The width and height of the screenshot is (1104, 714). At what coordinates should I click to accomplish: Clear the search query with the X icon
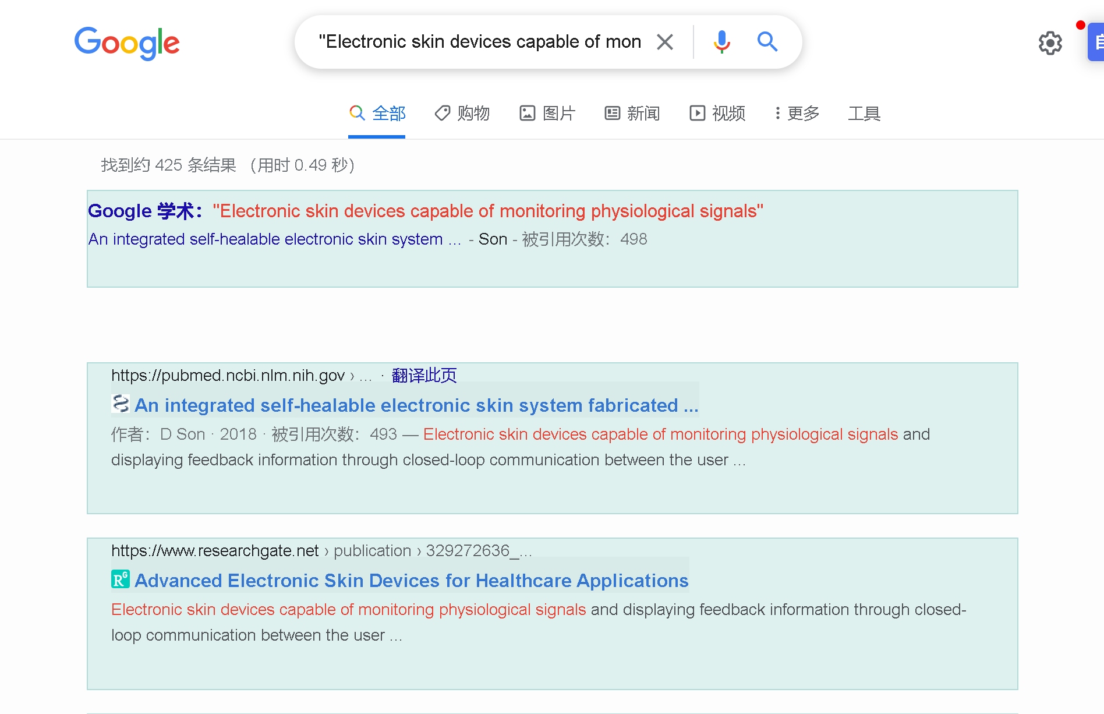click(664, 41)
